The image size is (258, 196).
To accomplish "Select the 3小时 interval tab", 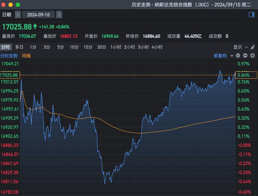I will 143,47.
